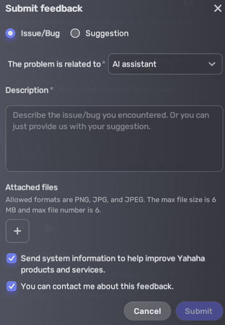Click the Attached files heading
This screenshot has height=325, width=225.
[31, 187]
